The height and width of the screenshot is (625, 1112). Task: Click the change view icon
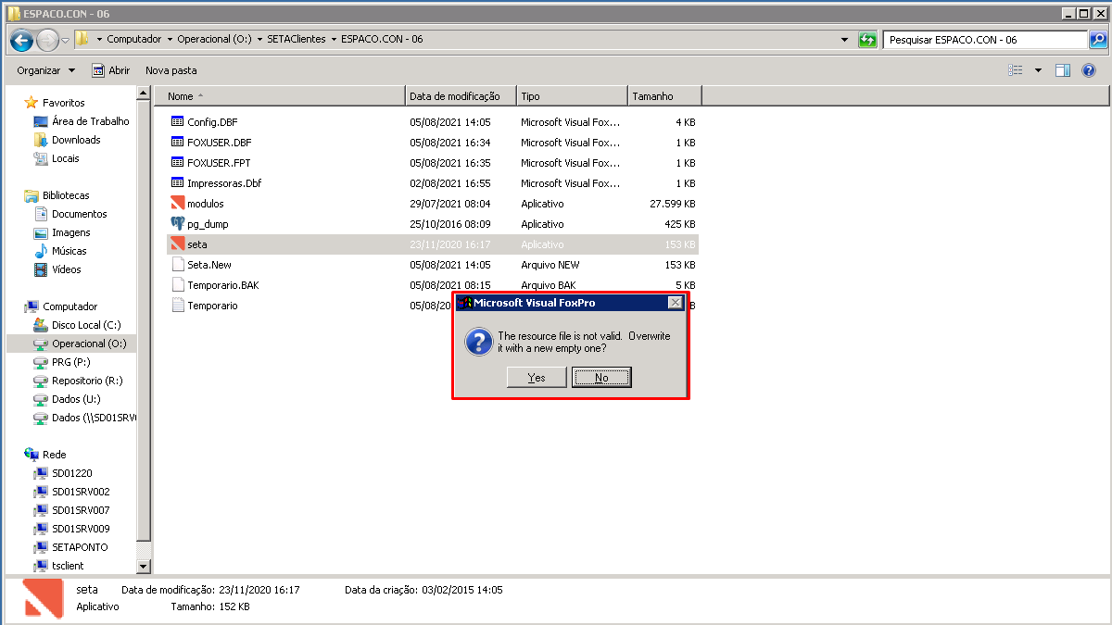pyautogui.click(x=1016, y=70)
